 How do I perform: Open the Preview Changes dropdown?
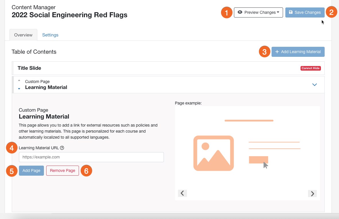click(x=258, y=12)
